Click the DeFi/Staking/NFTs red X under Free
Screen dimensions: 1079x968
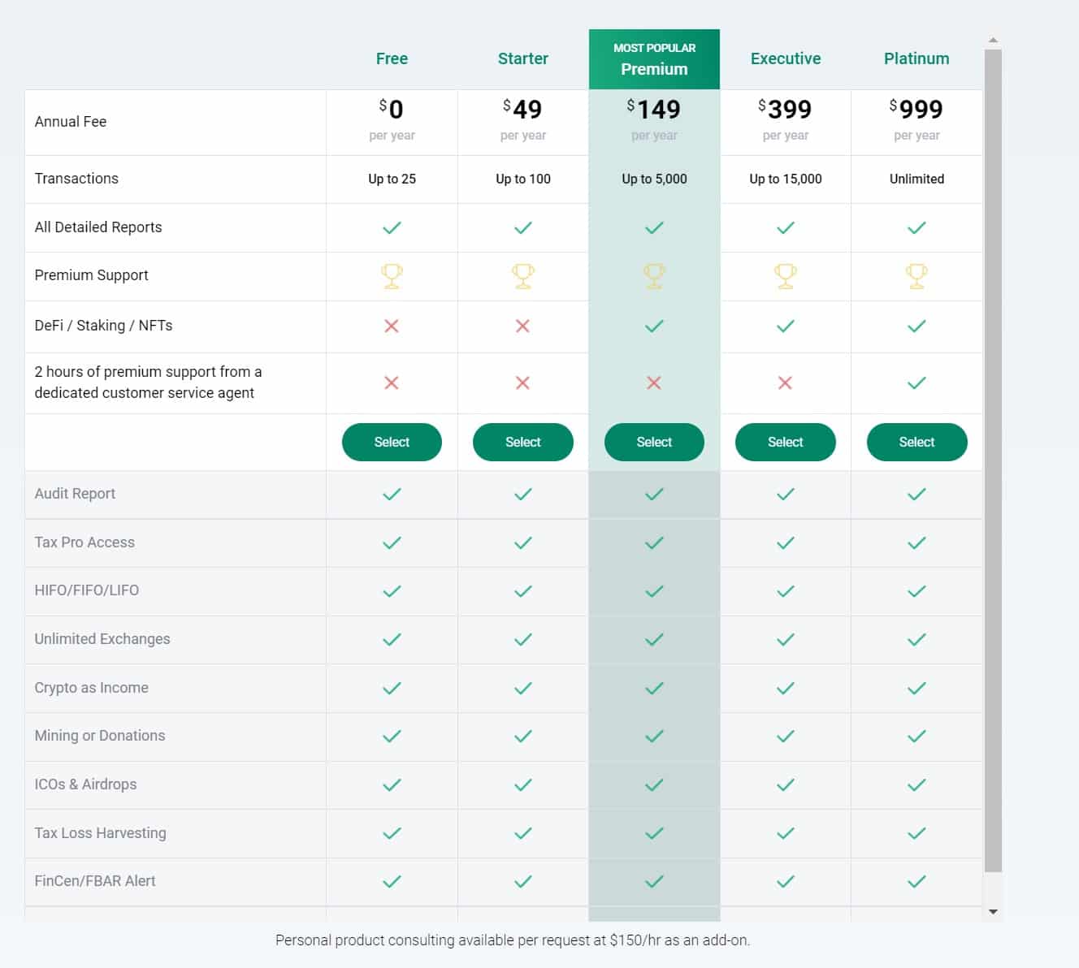[392, 326]
